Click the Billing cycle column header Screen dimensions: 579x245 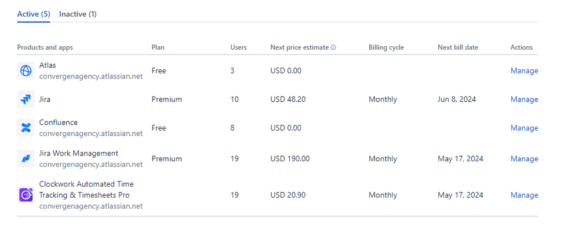(386, 47)
